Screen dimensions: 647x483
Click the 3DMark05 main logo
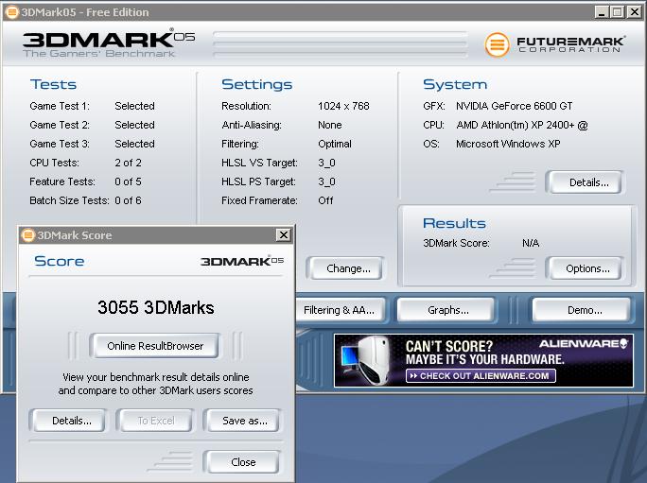point(109,43)
